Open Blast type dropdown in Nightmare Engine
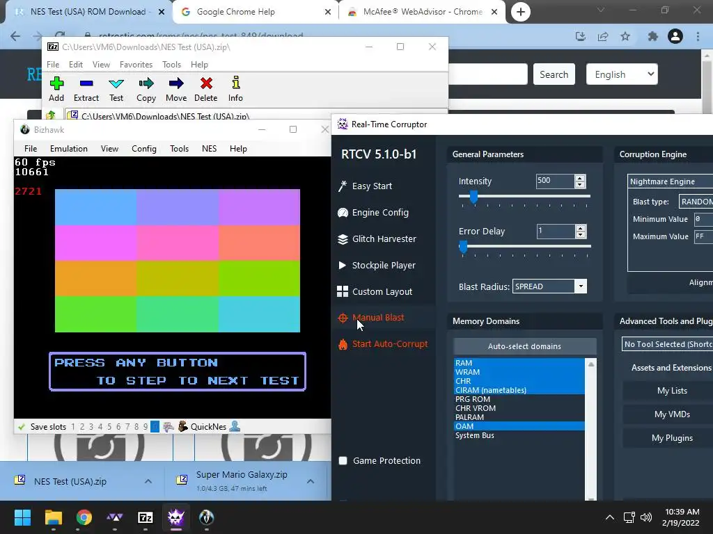 pyautogui.click(x=696, y=202)
